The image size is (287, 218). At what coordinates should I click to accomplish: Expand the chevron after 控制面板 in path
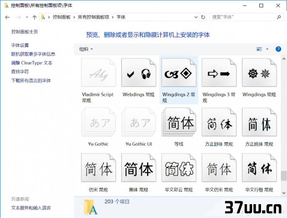74,17
